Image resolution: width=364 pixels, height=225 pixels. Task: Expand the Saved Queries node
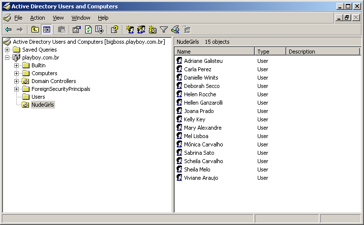coord(7,50)
